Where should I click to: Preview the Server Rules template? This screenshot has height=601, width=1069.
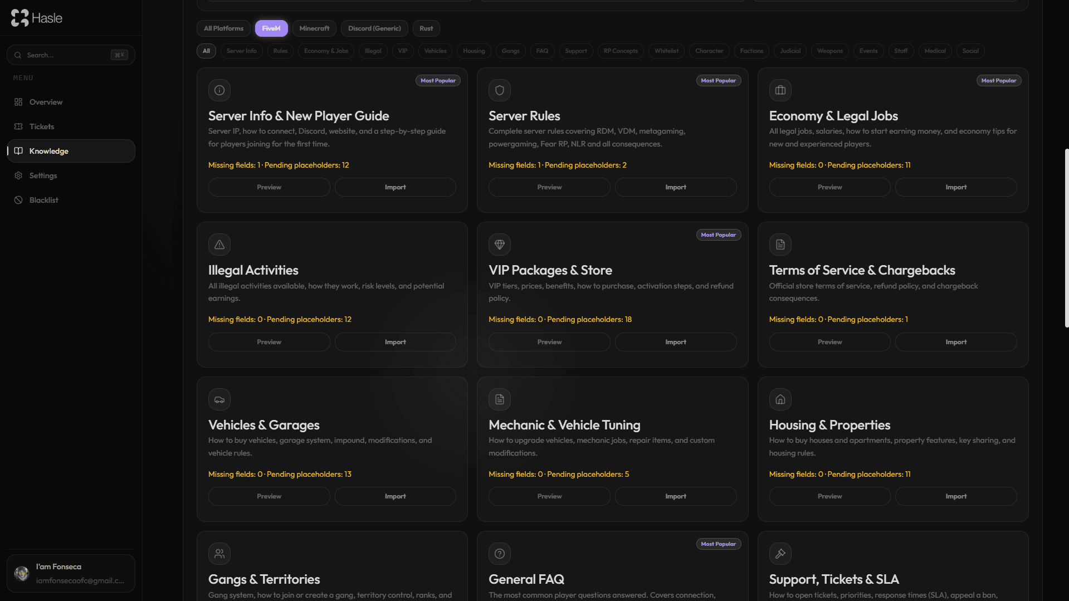[549, 187]
